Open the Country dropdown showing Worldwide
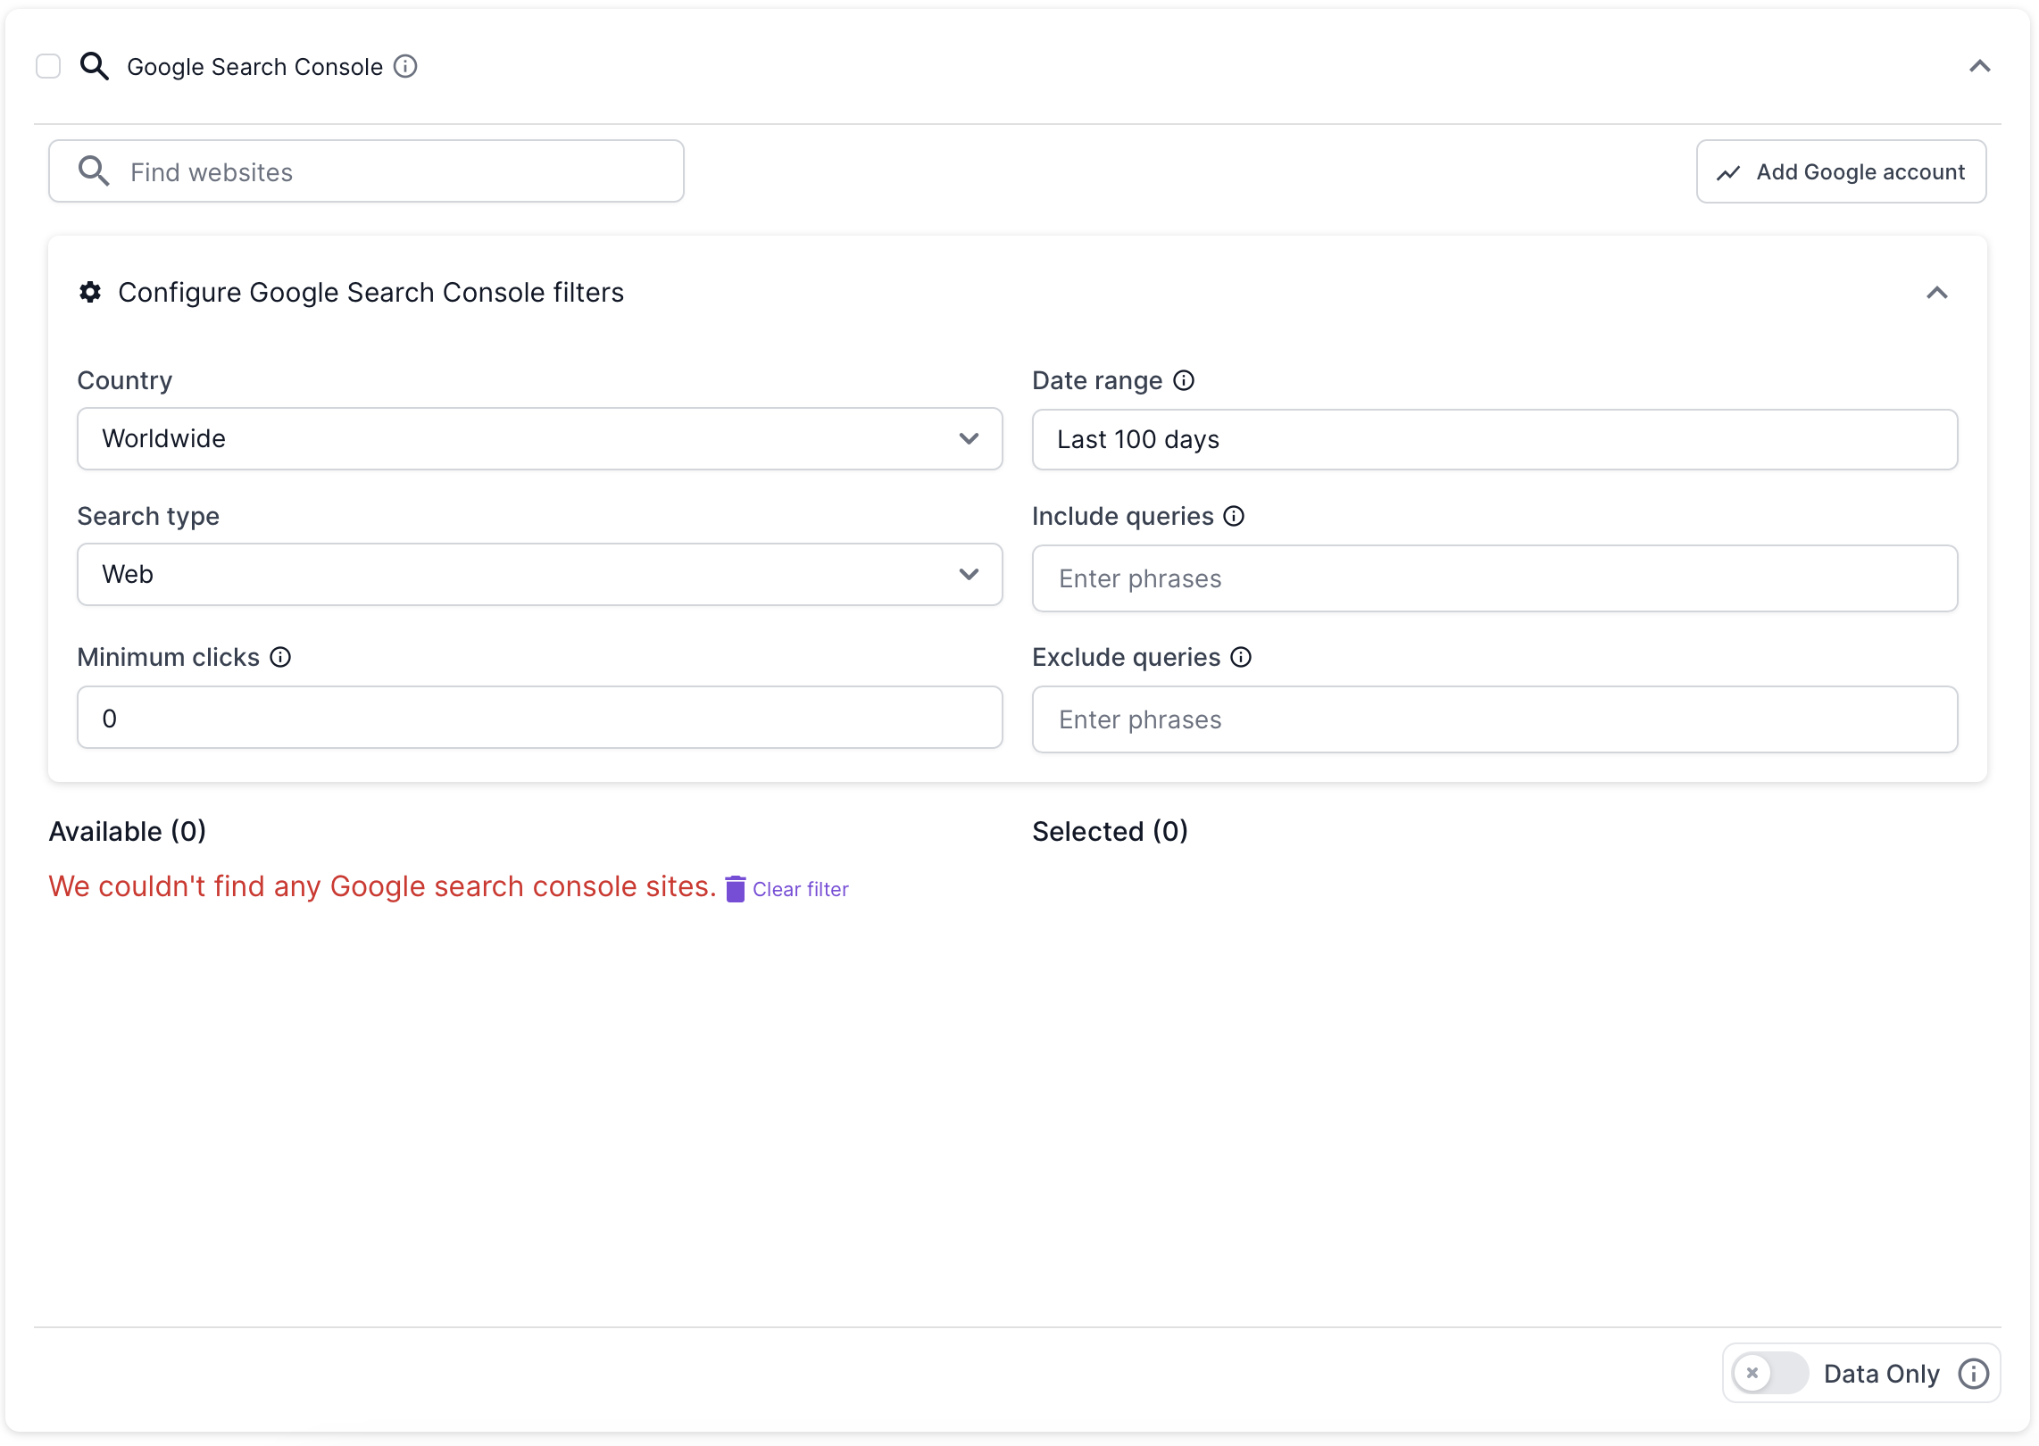The height and width of the screenshot is (1446, 2039). (539, 439)
